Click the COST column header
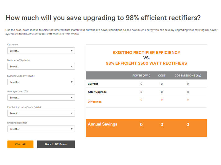221x165 pixels. click(x=162, y=76)
